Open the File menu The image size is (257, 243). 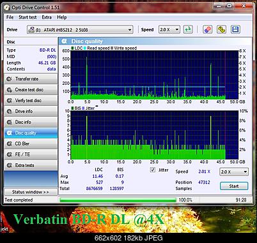pos(10,17)
